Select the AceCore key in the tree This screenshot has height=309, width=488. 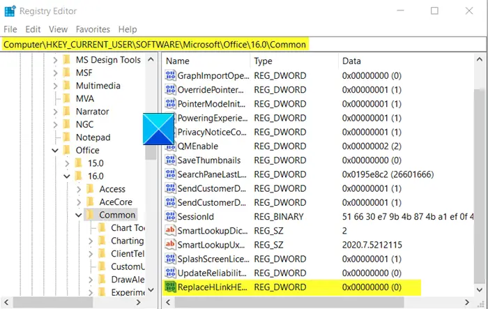116,202
